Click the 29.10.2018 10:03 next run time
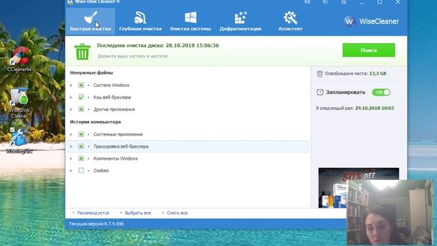 [x=374, y=108]
